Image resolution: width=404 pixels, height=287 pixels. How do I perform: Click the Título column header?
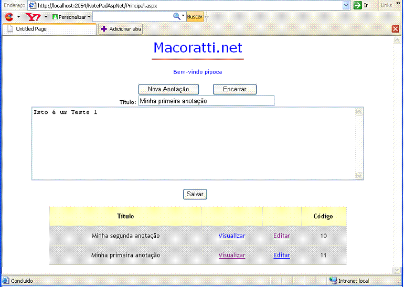pos(125,216)
